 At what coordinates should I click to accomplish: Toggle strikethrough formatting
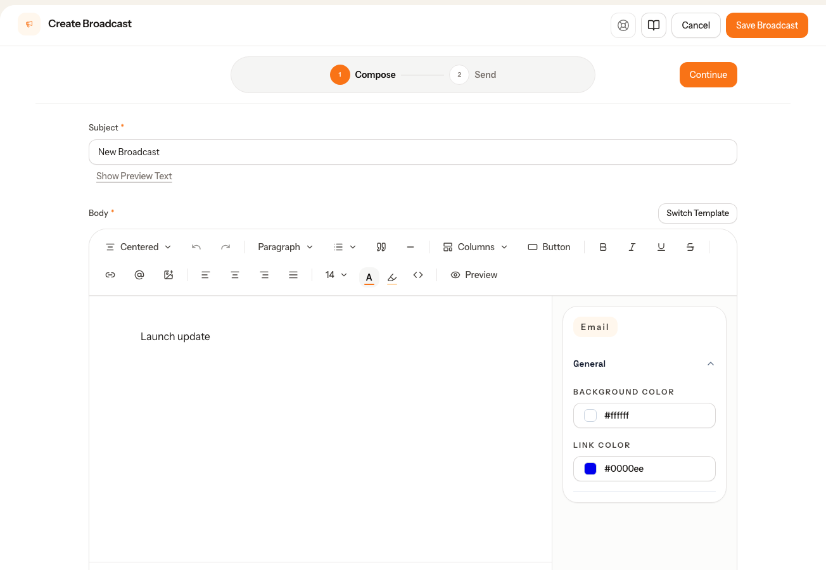tap(690, 247)
